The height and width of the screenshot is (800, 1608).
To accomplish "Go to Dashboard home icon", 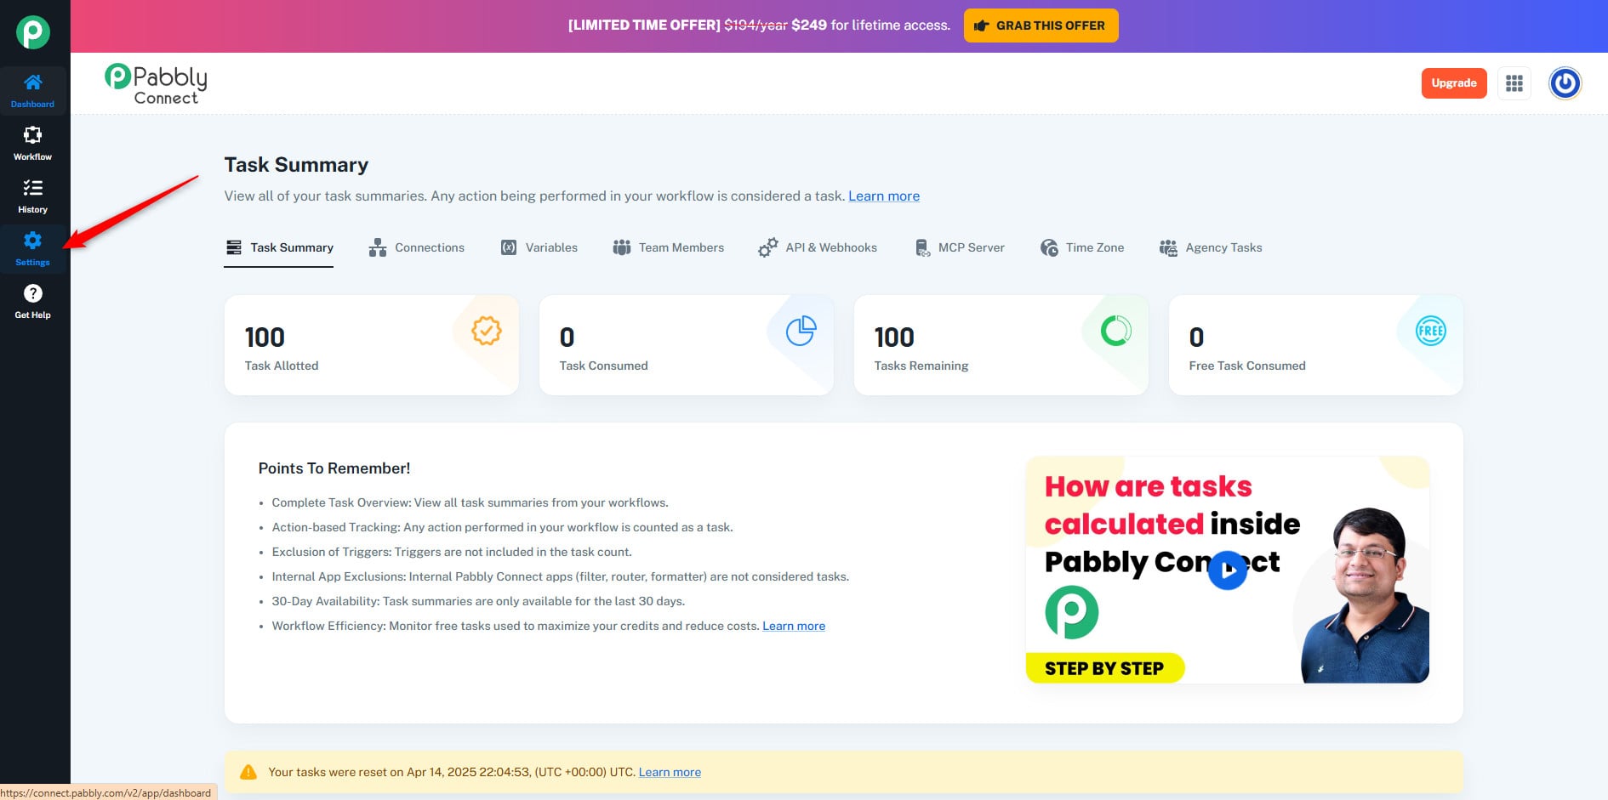I will tap(32, 90).
